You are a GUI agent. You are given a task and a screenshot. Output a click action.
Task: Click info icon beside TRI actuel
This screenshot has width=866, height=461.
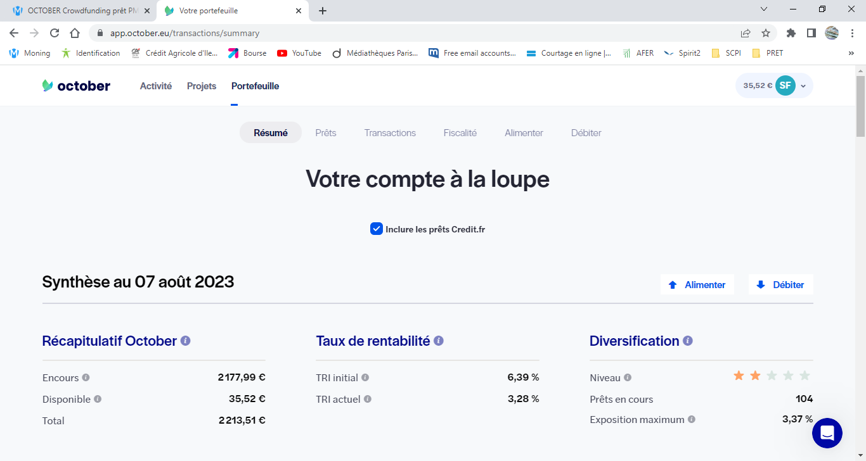368,399
